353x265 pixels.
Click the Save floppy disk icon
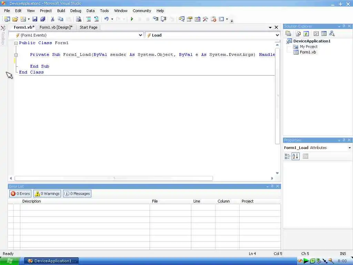(x=35, y=19)
